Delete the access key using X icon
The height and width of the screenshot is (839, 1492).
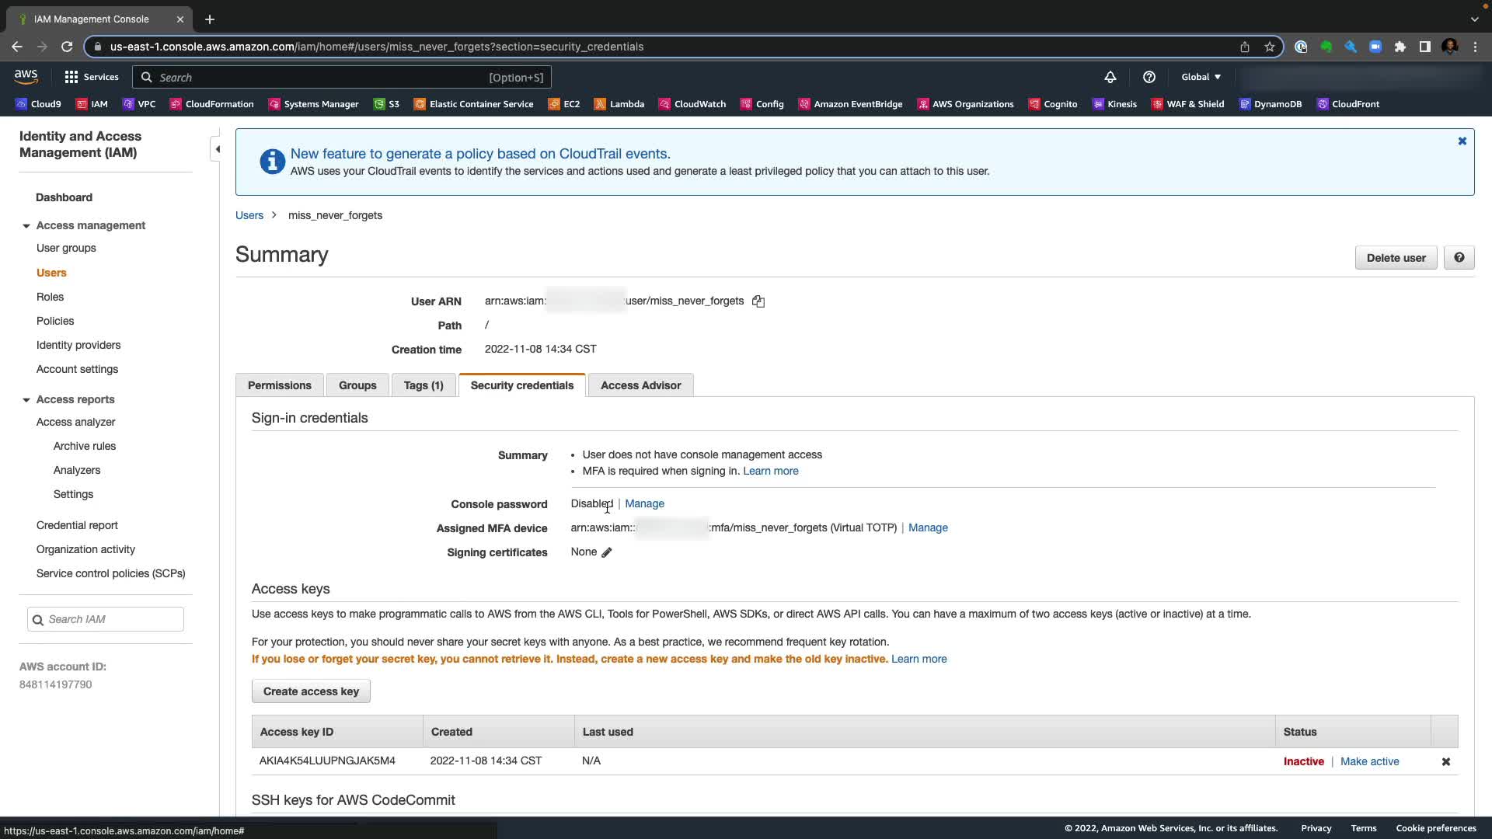click(1446, 762)
